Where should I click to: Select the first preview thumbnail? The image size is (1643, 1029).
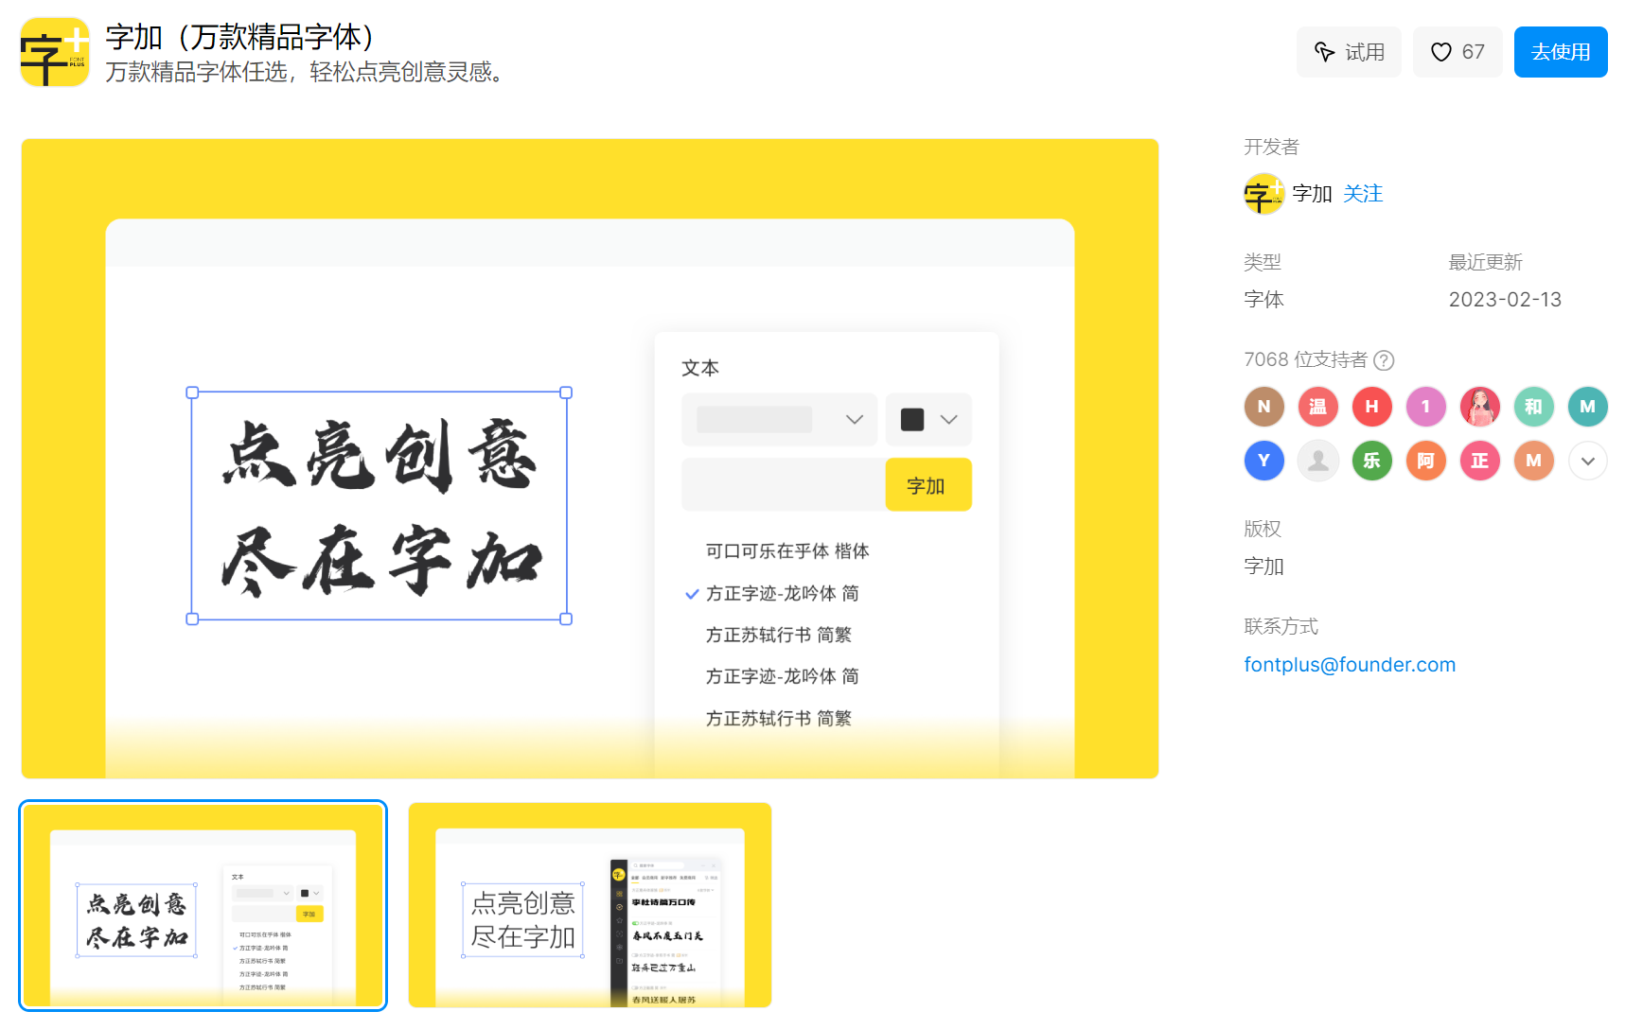click(x=203, y=905)
